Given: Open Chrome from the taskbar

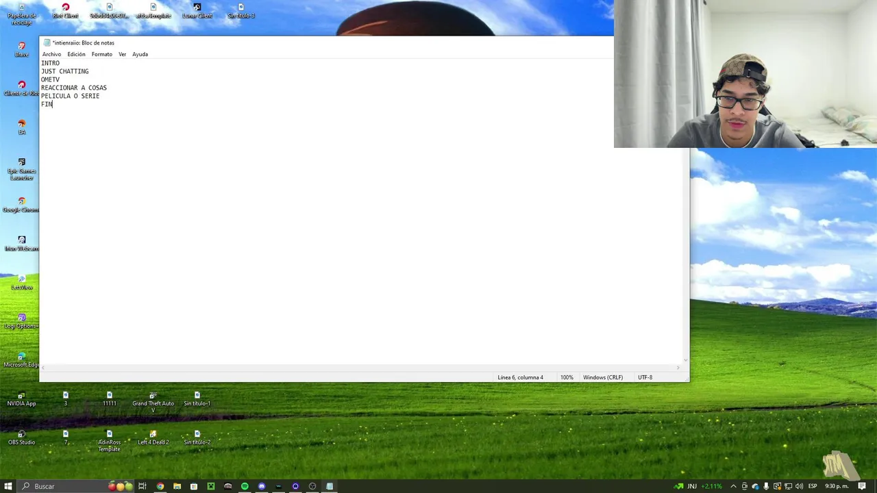Looking at the screenshot, I should tap(160, 486).
